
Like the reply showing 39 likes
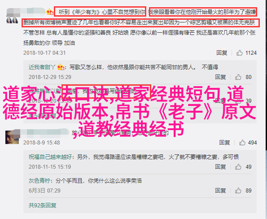238,101
